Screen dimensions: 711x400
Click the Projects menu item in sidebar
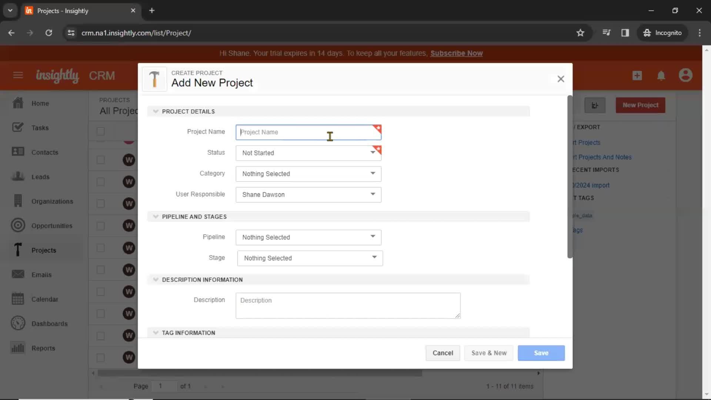coord(44,250)
